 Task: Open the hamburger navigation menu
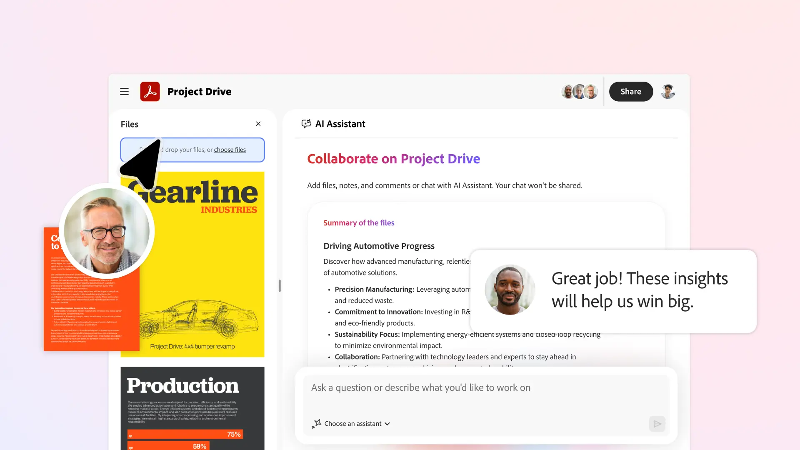tap(124, 91)
